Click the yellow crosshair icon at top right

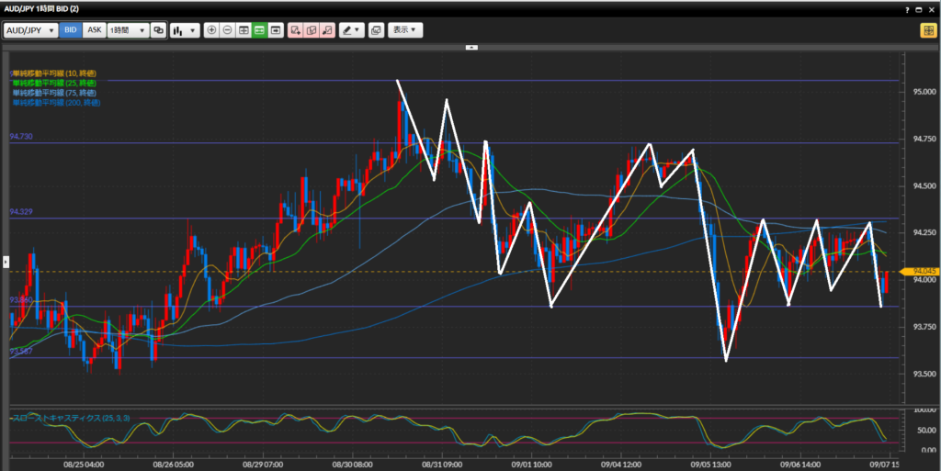click(x=928, y=30)
